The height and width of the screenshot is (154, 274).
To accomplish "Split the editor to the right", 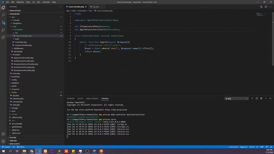I will 266,7.
